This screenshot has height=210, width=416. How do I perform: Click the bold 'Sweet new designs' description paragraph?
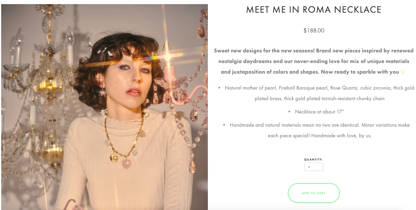pyautogui.click(x=314, y=61)
